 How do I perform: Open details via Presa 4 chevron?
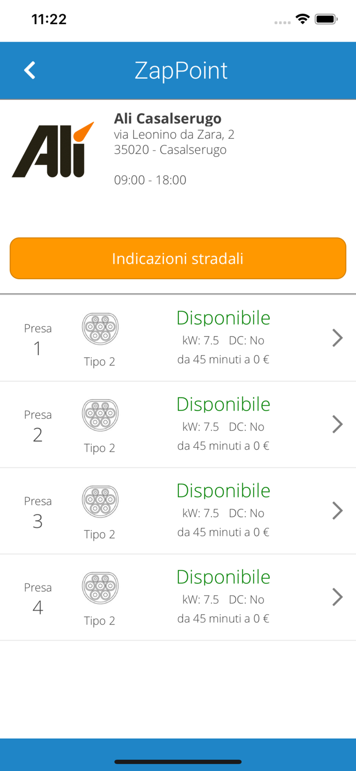[x=338, y=597]
